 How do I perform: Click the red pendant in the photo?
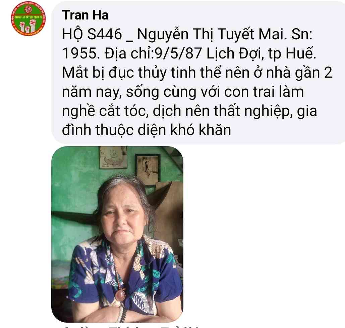coord(120,294)
